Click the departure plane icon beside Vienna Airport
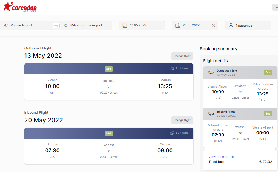The width and height of the screenshot is (278, 172). point(6,25)
